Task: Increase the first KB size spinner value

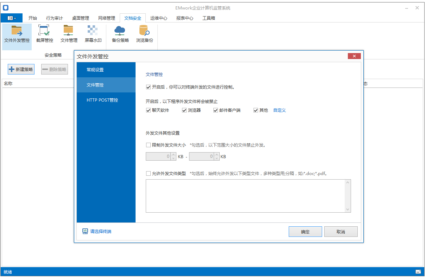Action: coord(173,155)
